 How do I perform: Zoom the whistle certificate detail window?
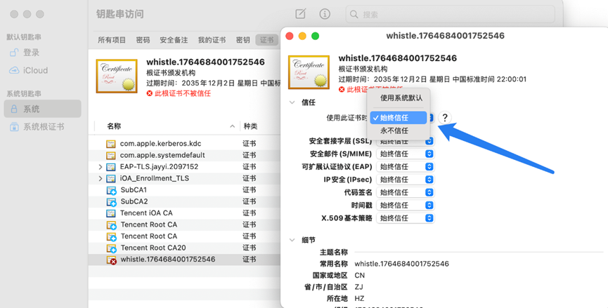(315, 36)
